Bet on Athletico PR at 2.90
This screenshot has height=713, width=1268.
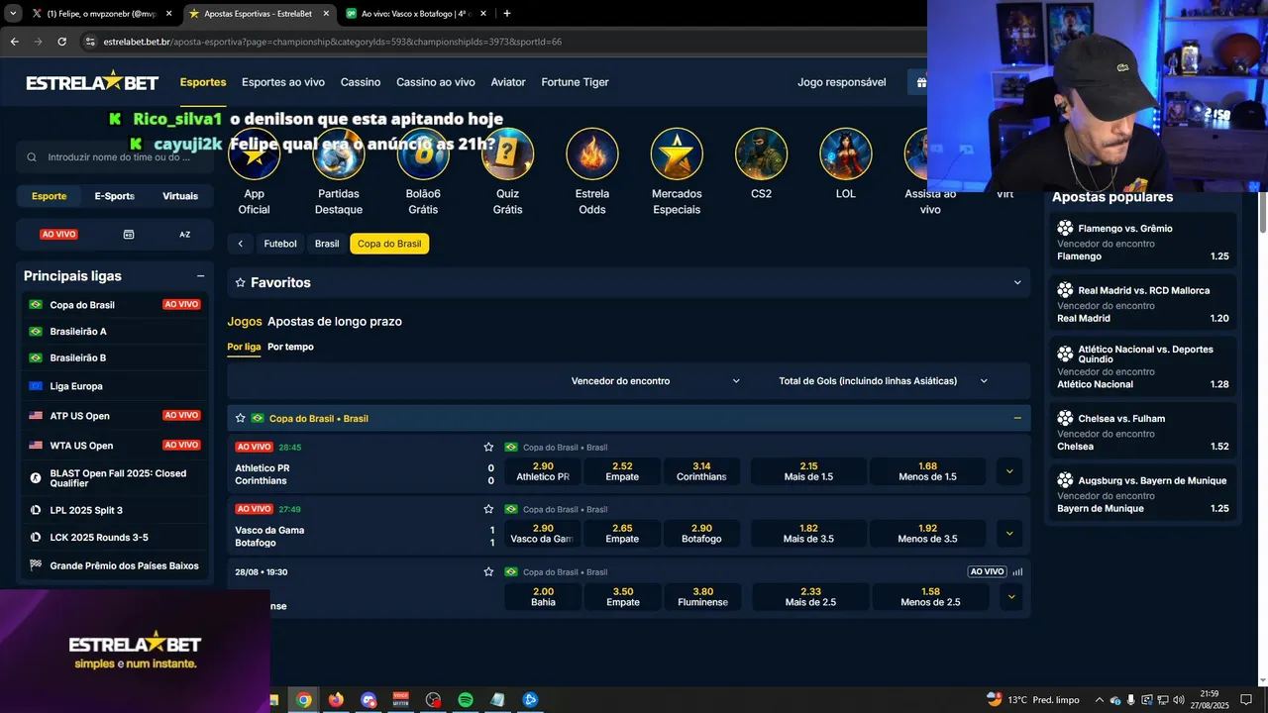click(x=543, y=471)
